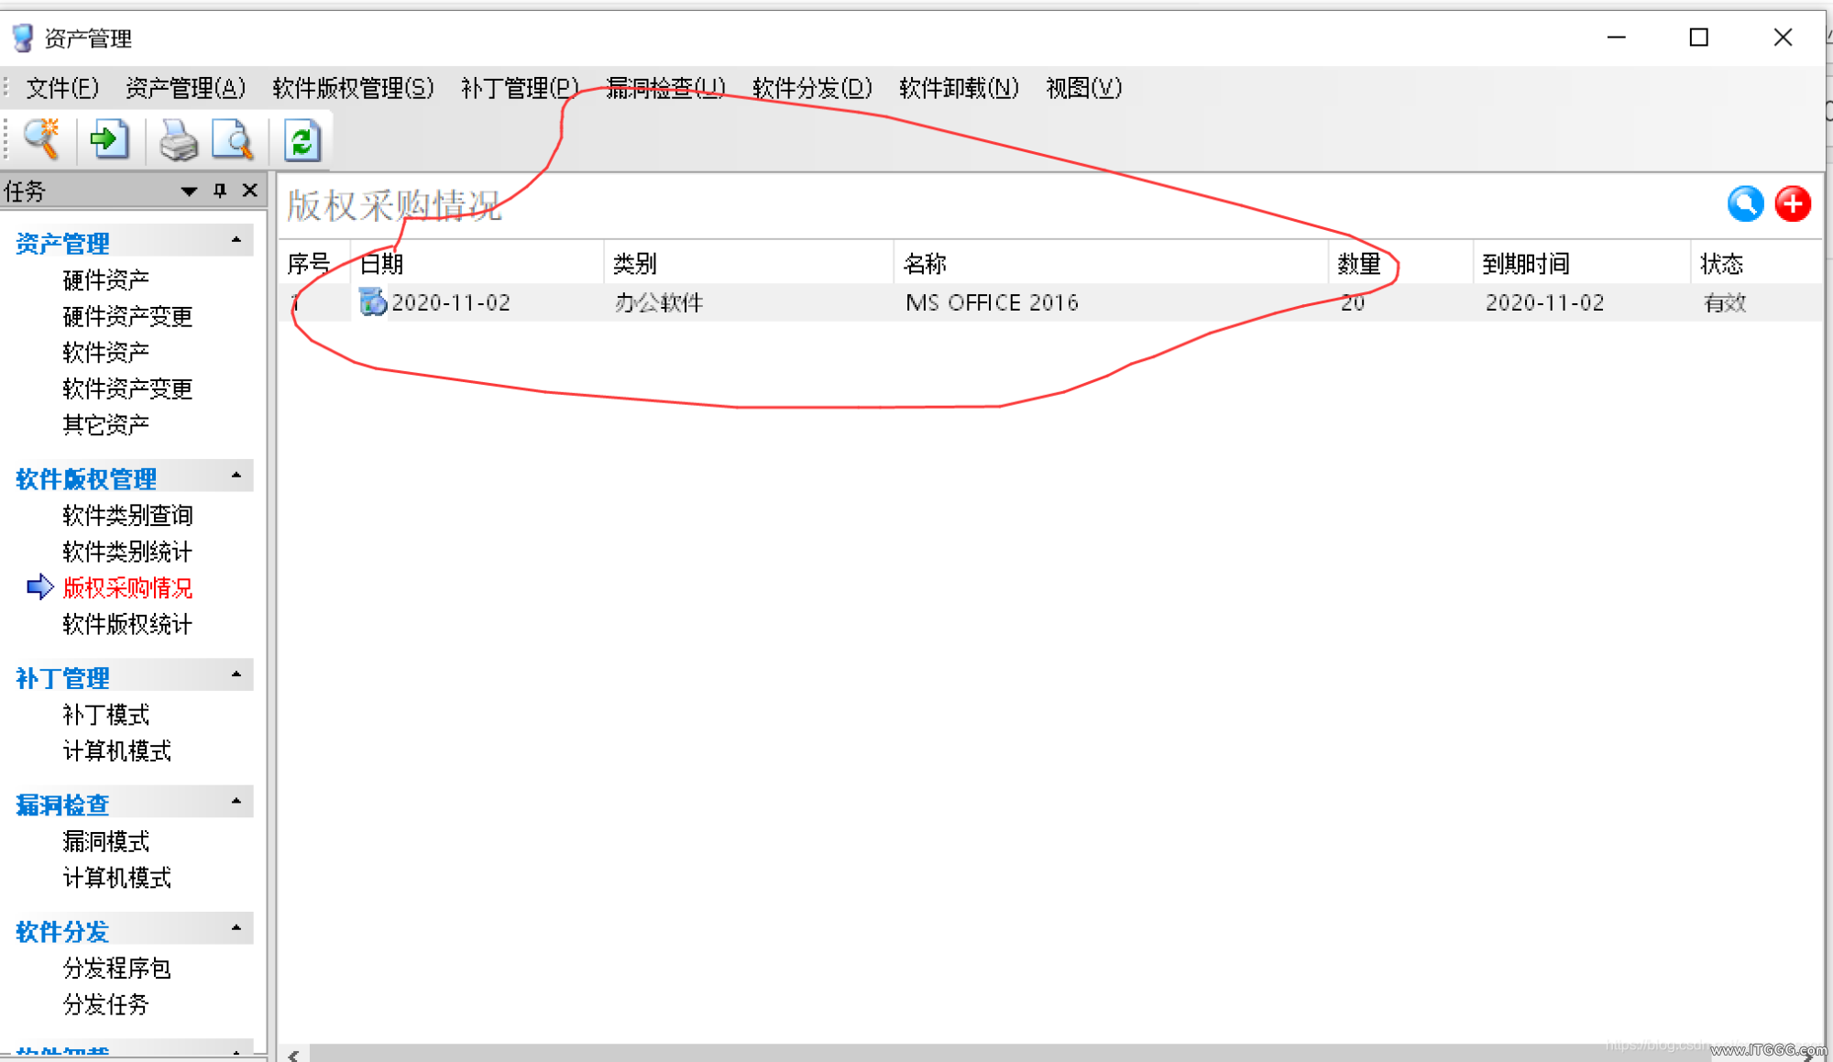Select 硬件资产变更 in the sidebar
Screen dimensions: 1833x1062
click(127, 317)
